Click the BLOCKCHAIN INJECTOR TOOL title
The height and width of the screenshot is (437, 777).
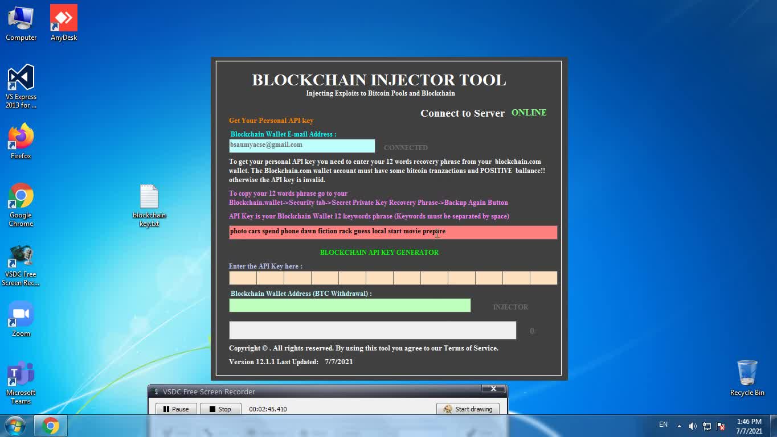point(379,80)
